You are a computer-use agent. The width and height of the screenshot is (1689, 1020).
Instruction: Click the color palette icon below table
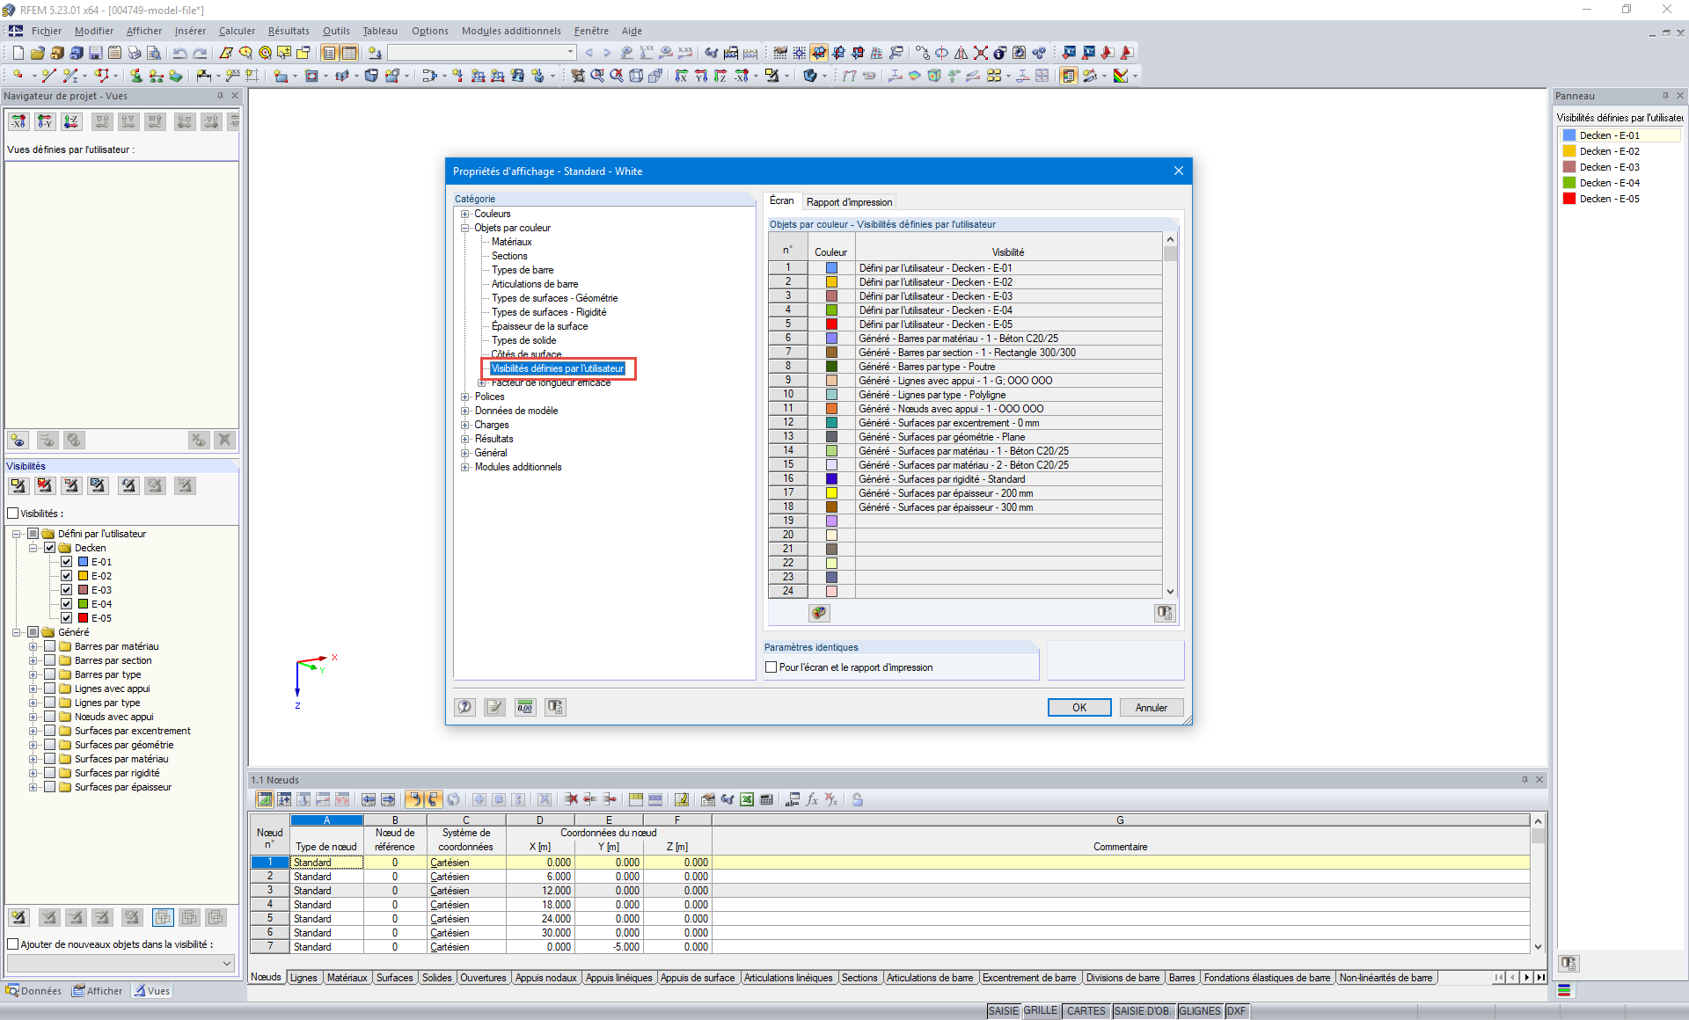pos(819,613)
